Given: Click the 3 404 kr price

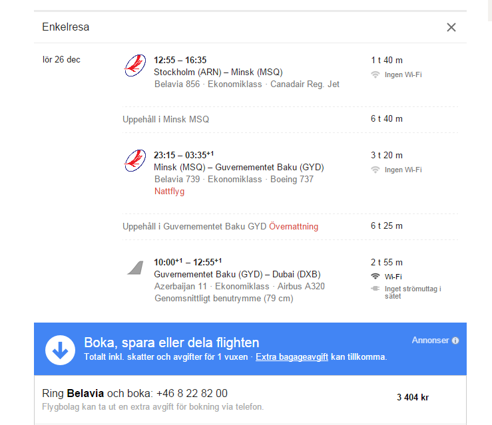Looking at the screenshot, I should (413, 398).
